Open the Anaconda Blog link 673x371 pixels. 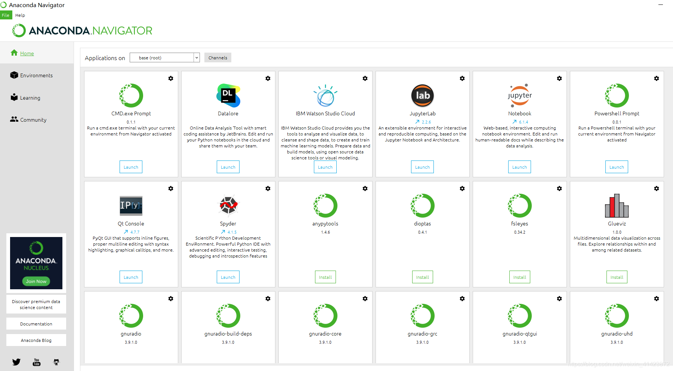click(36, 340)
